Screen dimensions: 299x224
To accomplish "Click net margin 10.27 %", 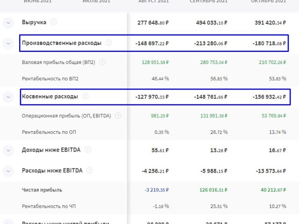I will click(x=278, y=206).
